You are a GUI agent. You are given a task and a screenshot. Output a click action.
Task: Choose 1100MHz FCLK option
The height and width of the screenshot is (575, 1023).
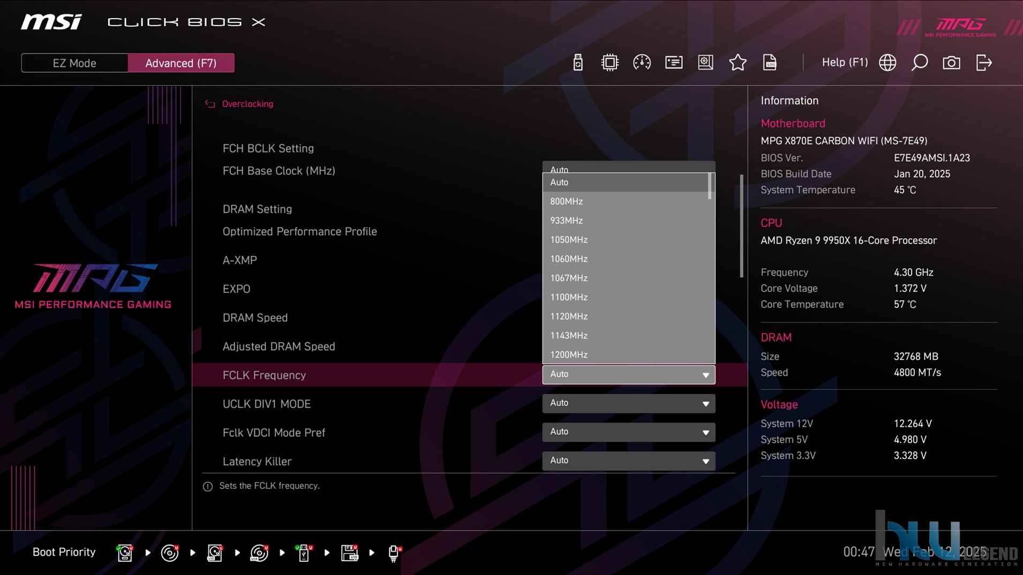[x=626, y=297]
